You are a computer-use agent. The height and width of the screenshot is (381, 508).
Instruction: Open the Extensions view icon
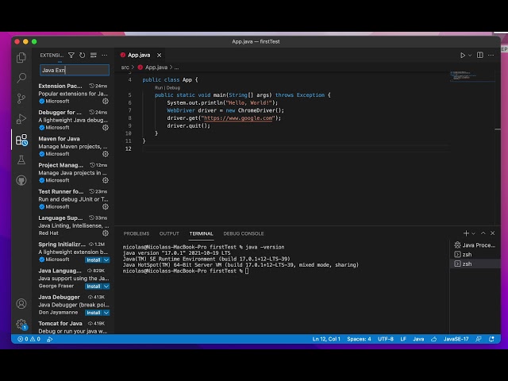pyautogui.click(x=21, y=140)
